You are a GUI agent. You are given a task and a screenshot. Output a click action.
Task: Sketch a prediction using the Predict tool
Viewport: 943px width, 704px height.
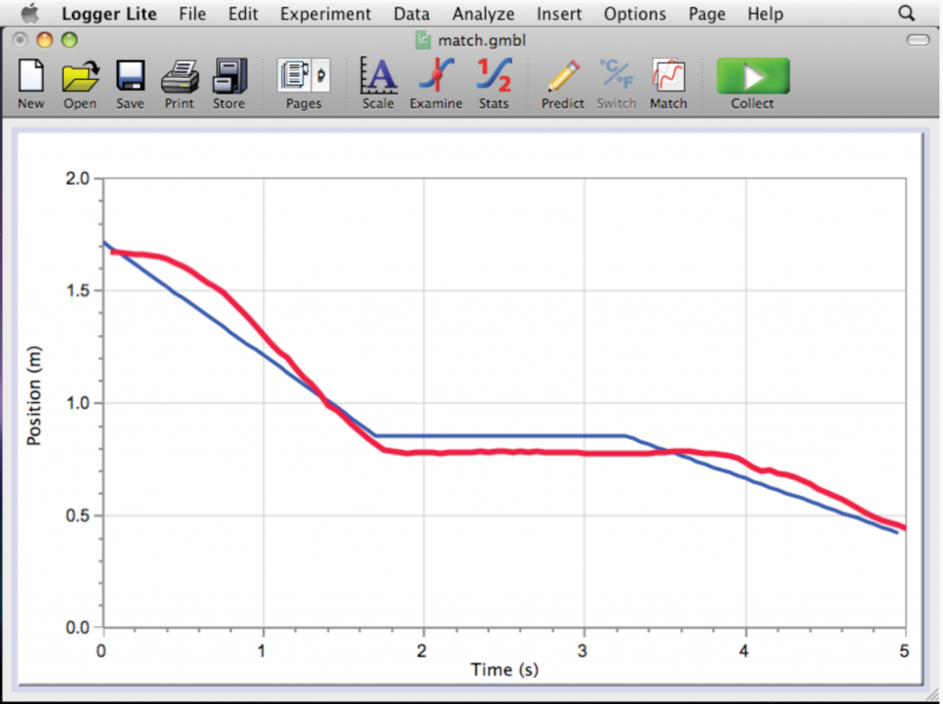click(x=562, y=83)
